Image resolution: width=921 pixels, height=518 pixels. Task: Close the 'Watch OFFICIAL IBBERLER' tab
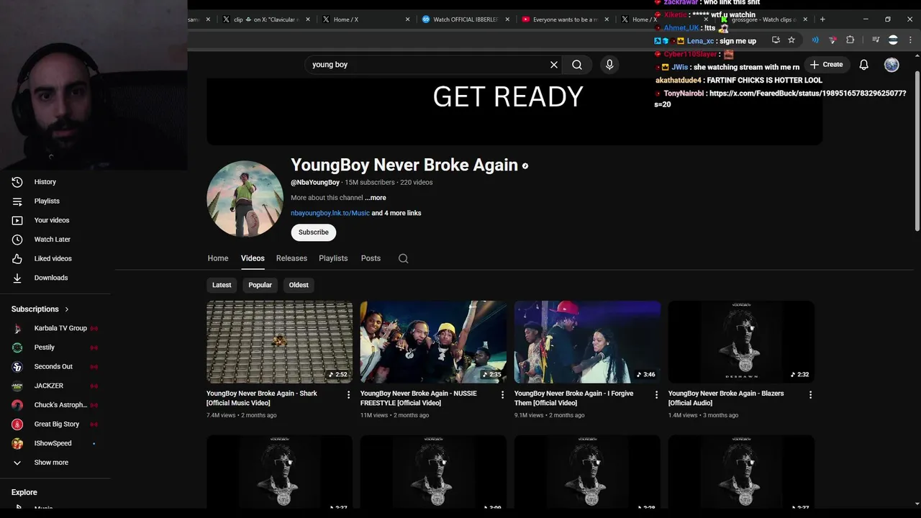(x=507, y=19)
